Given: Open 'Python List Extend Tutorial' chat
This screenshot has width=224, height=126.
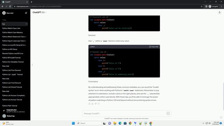Looking at the screenshot, I should coord(12,87).
